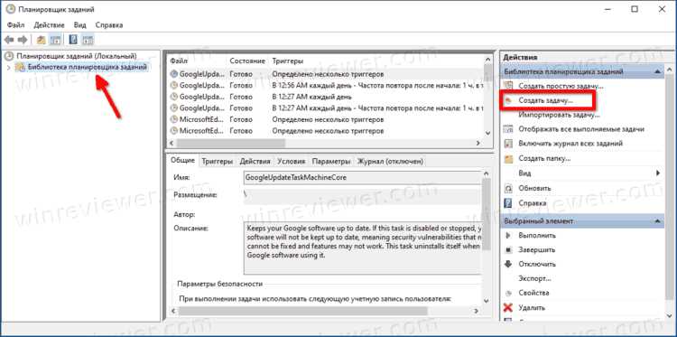This screenshot has height=337, width=677.
Task: Click the Help toolbar icon
Action: (x=73, y=40)
